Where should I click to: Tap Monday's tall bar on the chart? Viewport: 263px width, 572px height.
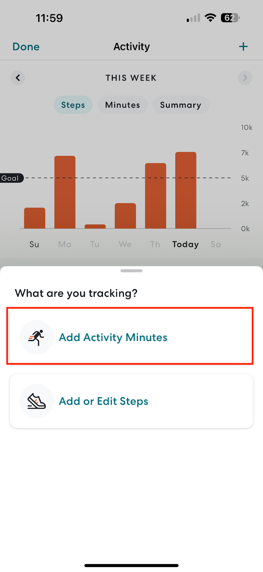click(65, 191)
